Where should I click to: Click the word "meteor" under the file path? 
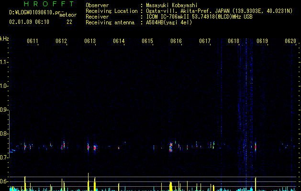coord(68,15)
